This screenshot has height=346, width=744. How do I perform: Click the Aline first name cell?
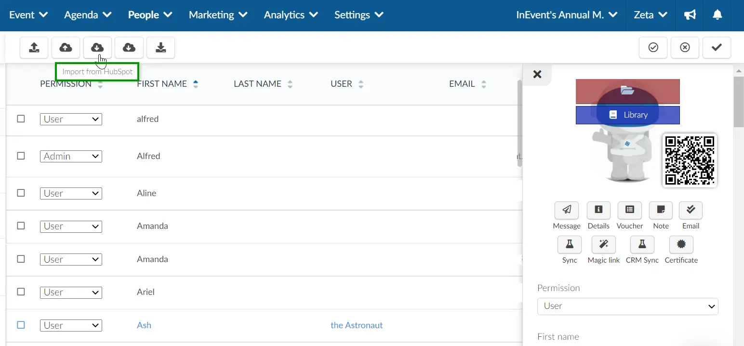tap(146, 193)
